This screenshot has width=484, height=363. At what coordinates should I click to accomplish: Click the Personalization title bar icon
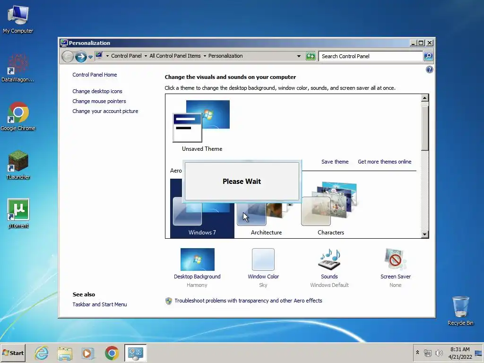tap(64, 43)
